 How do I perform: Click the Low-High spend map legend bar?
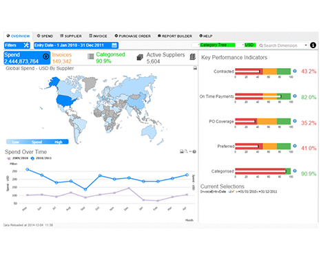[37, 142]
